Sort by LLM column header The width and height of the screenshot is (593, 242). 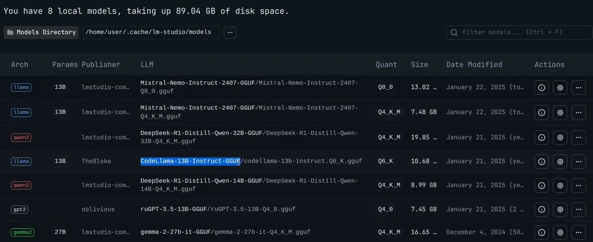(x=147, y=65)
